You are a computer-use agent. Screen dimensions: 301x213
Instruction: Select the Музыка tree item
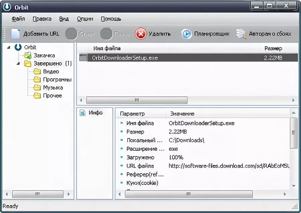[53, 88]
